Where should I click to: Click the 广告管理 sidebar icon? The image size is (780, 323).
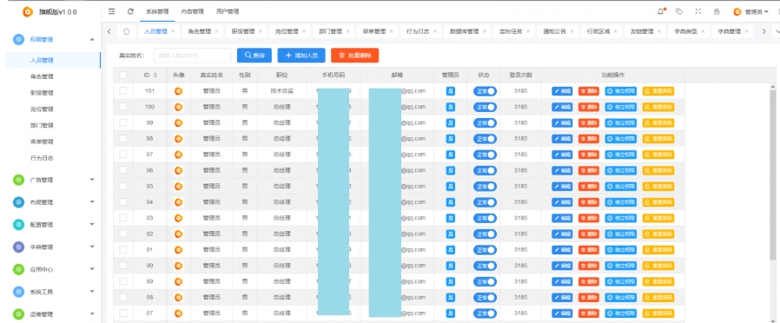(x=18, y=180)
